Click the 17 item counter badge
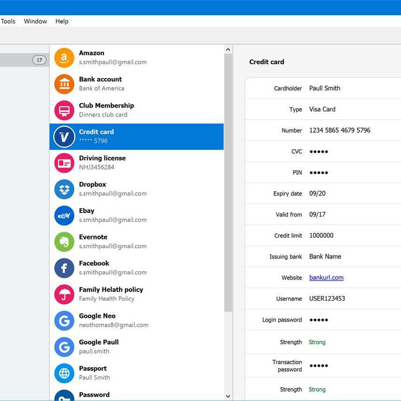The width and height of the screenshot is (401, 401). pos(39,60)
